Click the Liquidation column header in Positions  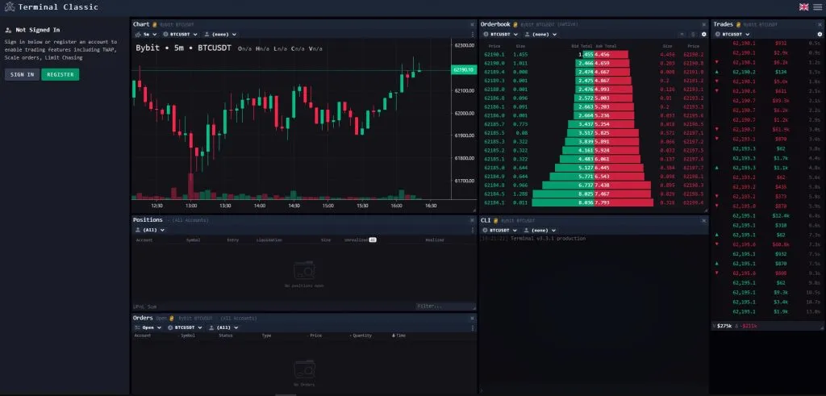[x=269, y=240]
